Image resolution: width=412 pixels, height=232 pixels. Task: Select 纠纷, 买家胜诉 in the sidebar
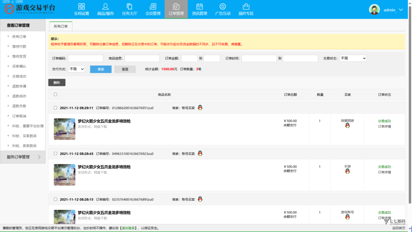pos(25,136)
